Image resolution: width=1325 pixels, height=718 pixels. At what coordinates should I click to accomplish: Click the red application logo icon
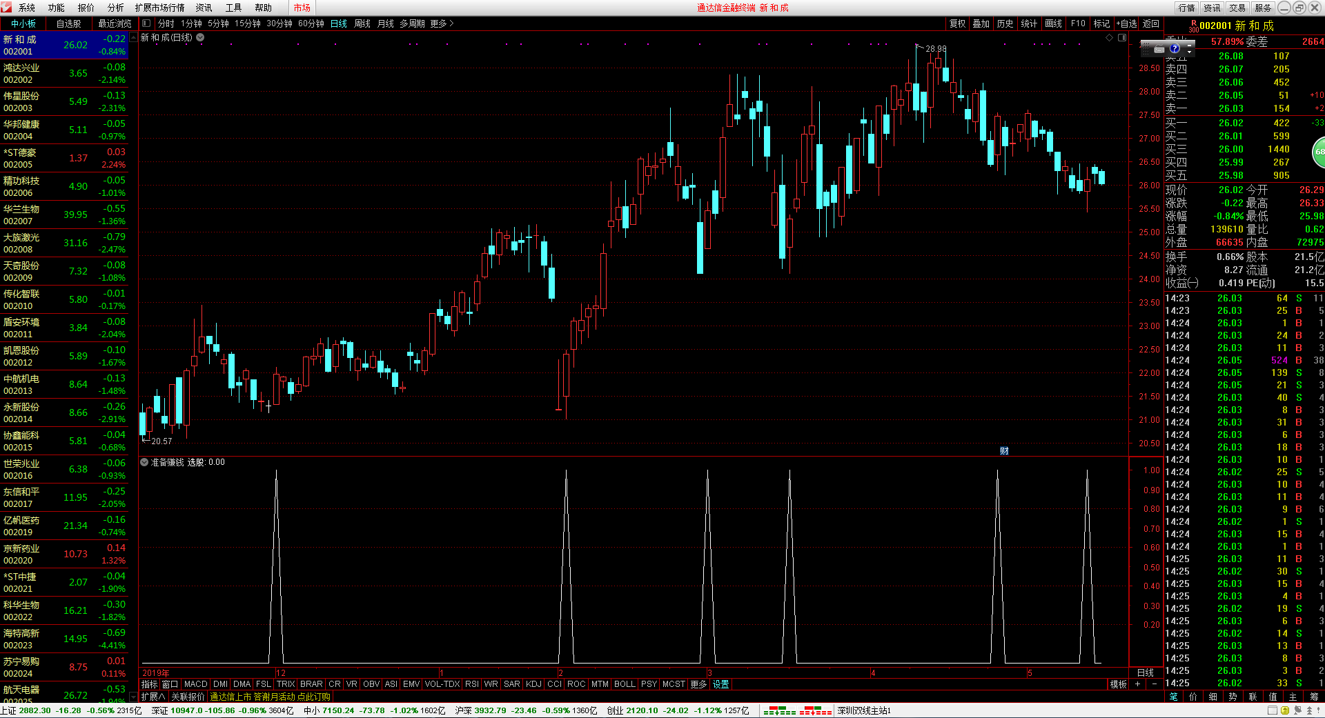click(x=6, y=8)
